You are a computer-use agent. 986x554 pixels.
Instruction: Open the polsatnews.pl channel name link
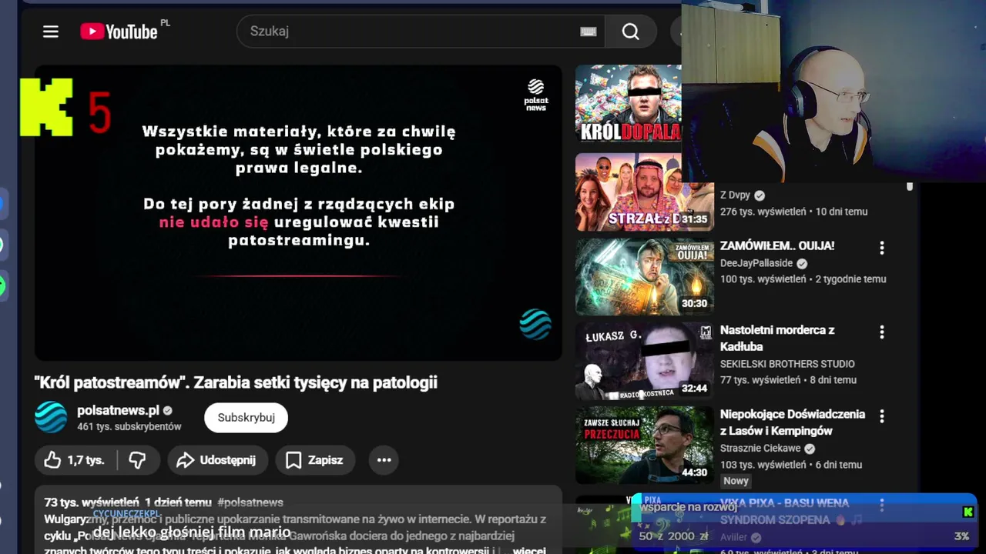click(118, 410)
